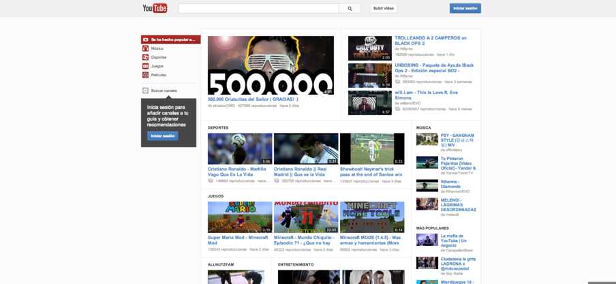Open the Super Mario Mod thumbnail
The height and width of the screenshot is (284, 616).
pos(240,217)
